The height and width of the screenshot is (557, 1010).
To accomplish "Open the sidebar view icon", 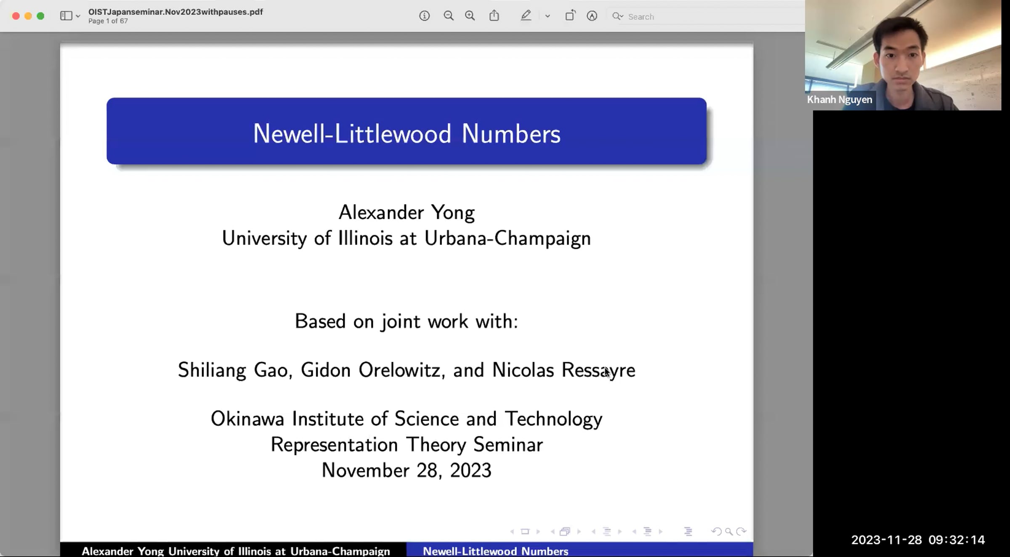I will [x=66, y=16].
